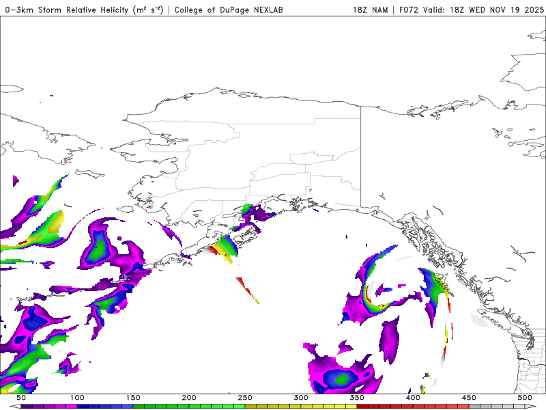This screenshot has height=410, width=546.
Task: Pick the gray section of the color scale
Action: [x=497, y=407]
